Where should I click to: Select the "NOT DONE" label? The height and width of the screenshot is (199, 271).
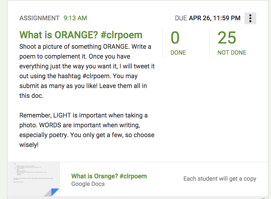pos(232,53)
